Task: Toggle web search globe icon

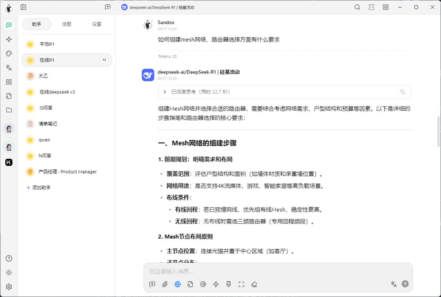Action: click(178, 284)
